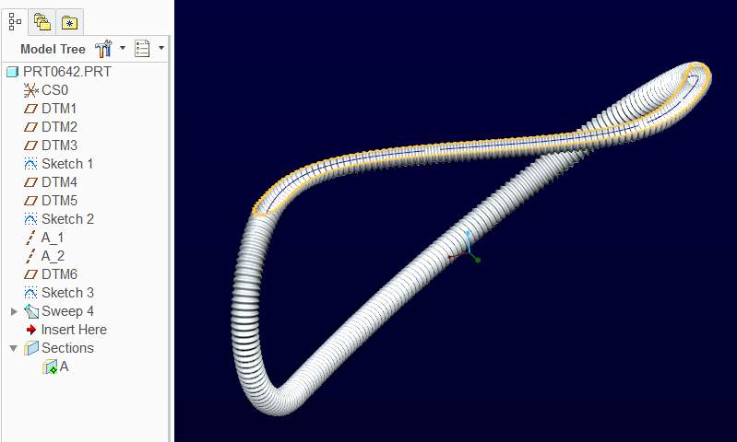The image size is (737, 442).
Task: Select DTM2 datum plane icon
Action: click(30, 127)
